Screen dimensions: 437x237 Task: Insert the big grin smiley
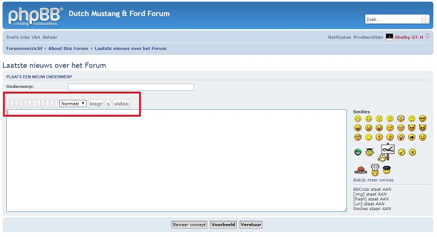tap(358, 119)
